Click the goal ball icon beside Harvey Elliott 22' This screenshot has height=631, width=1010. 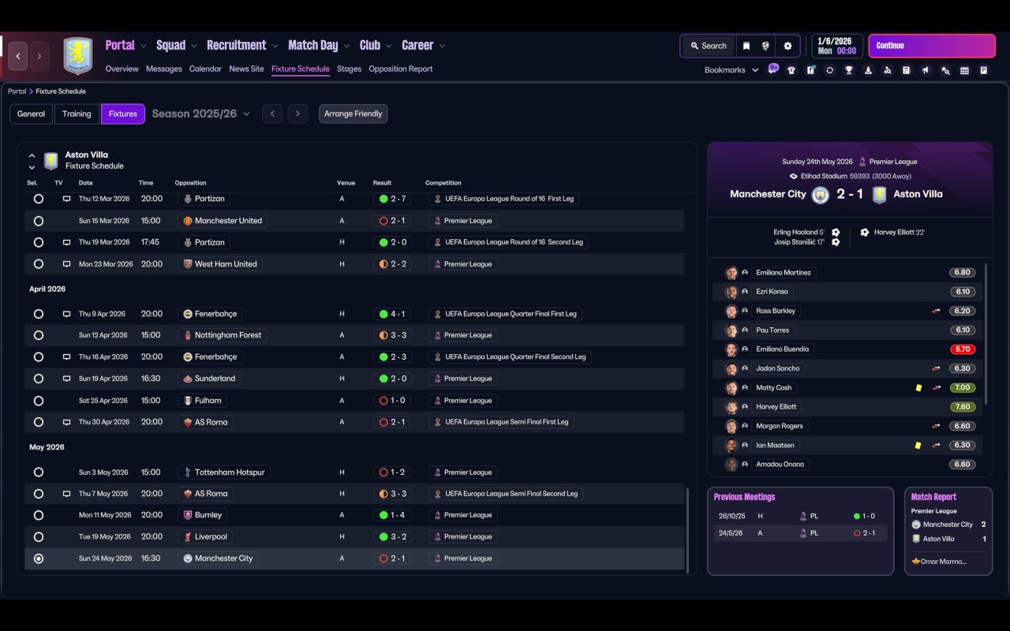click(865, 233)
